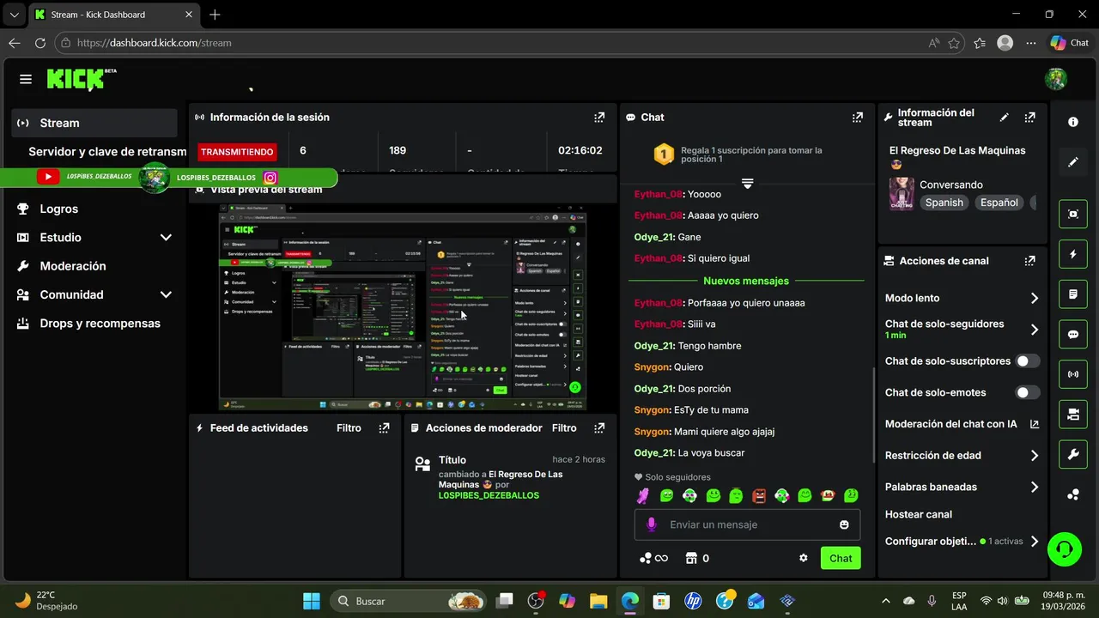Open File Explorer from the taskbar
This screenshot has width=1099, height=618.
point(598,601)
